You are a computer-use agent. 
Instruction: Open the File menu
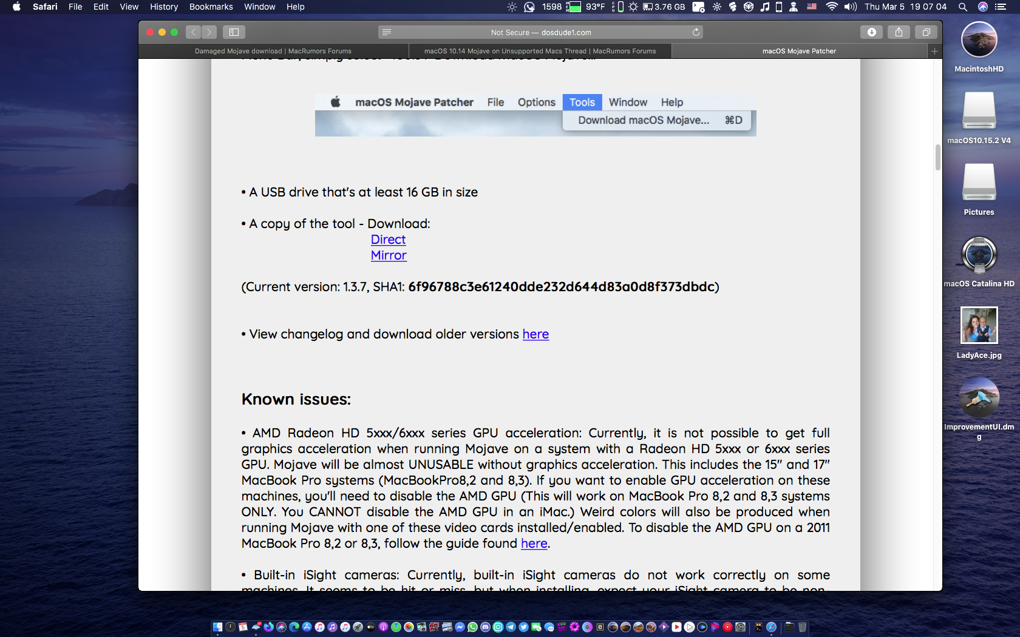[75, 7]
